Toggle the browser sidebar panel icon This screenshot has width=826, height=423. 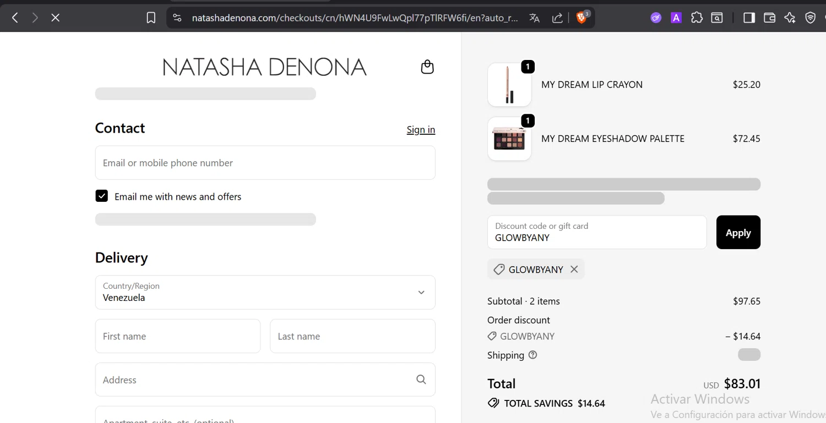point(749,18)
